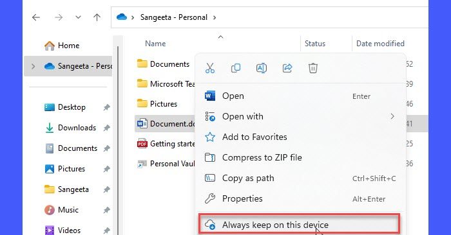Select Sangeeta - Personal in the navigation pane

pyautogui.click(x=68, y=66)
